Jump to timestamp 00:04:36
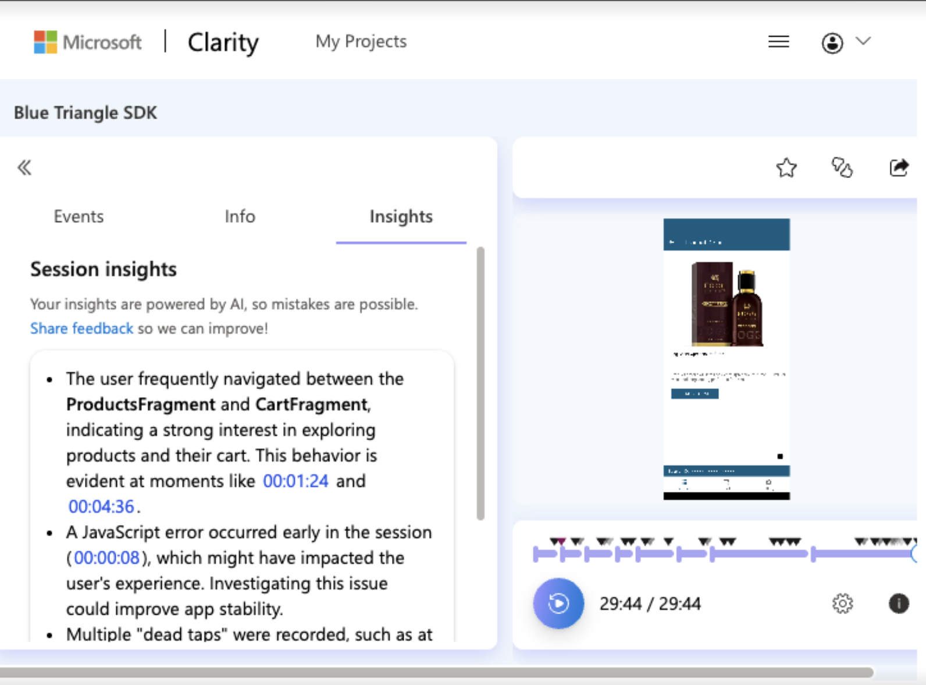 click(101, 506)
